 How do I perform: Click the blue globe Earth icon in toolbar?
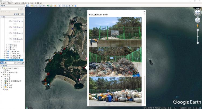pos(75,6)
